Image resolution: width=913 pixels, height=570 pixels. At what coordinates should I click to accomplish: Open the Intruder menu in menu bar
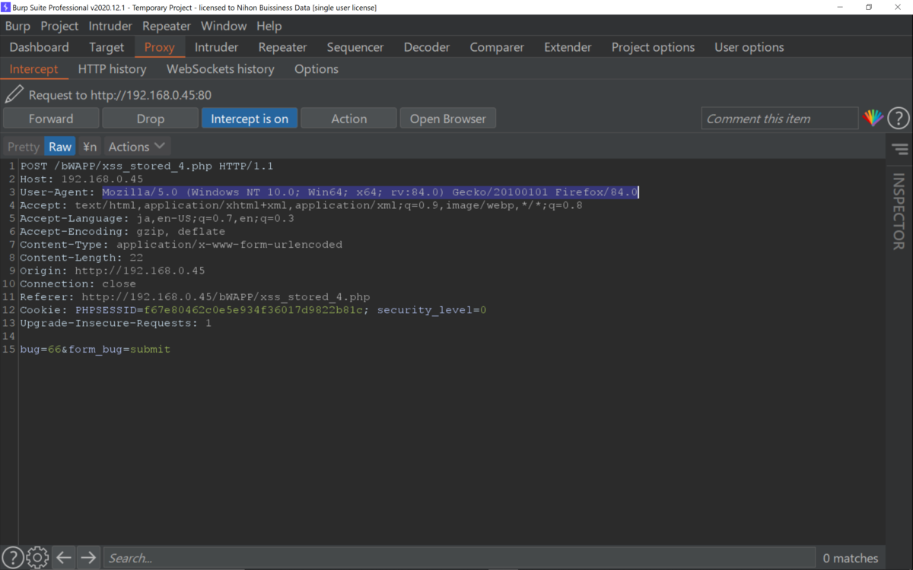click(110, 26)
